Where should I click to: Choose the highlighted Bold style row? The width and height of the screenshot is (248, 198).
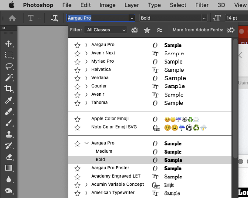click(150, 160)
